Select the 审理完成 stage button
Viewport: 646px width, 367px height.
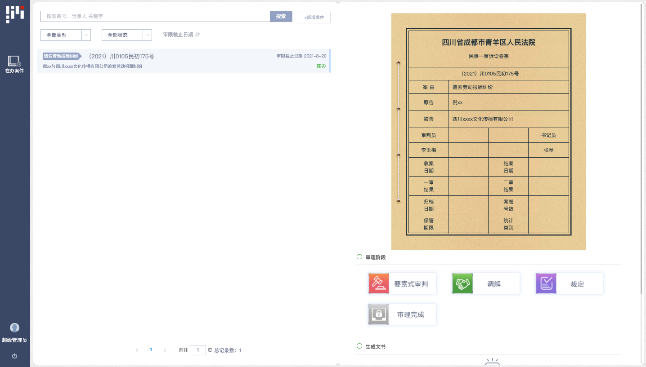coord(402,314)
